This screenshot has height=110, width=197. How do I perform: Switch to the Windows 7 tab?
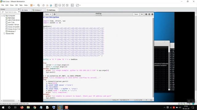38,10
